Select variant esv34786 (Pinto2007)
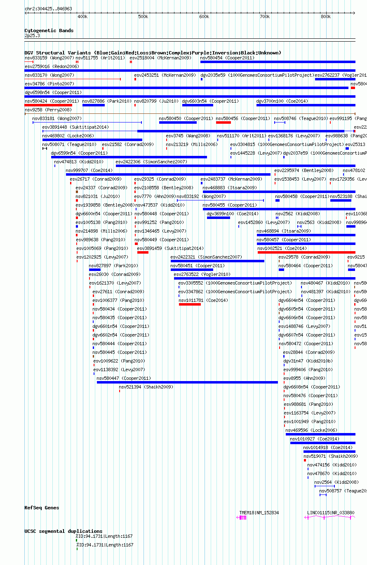 coord(186,88)
